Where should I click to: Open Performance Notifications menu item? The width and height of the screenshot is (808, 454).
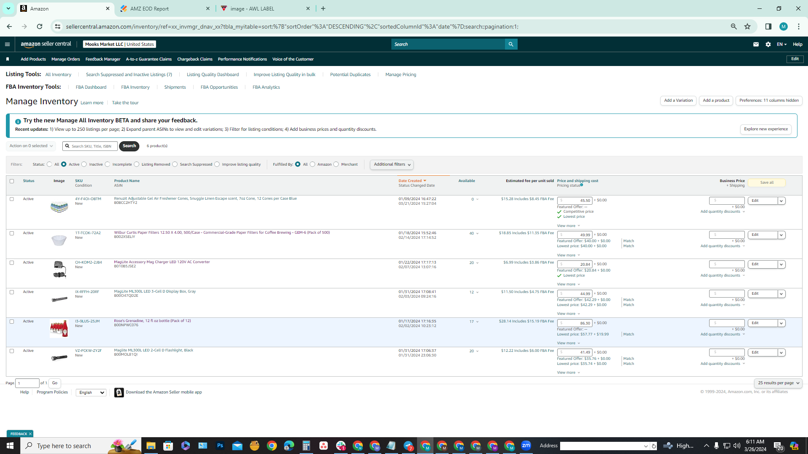242,59
